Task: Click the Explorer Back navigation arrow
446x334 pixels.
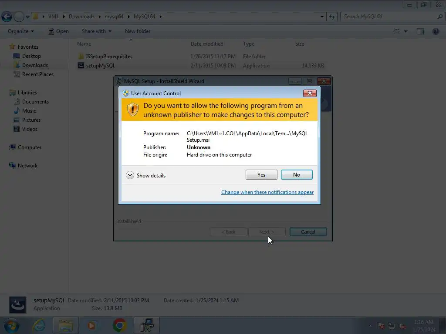Action: (x=7, y=17)
